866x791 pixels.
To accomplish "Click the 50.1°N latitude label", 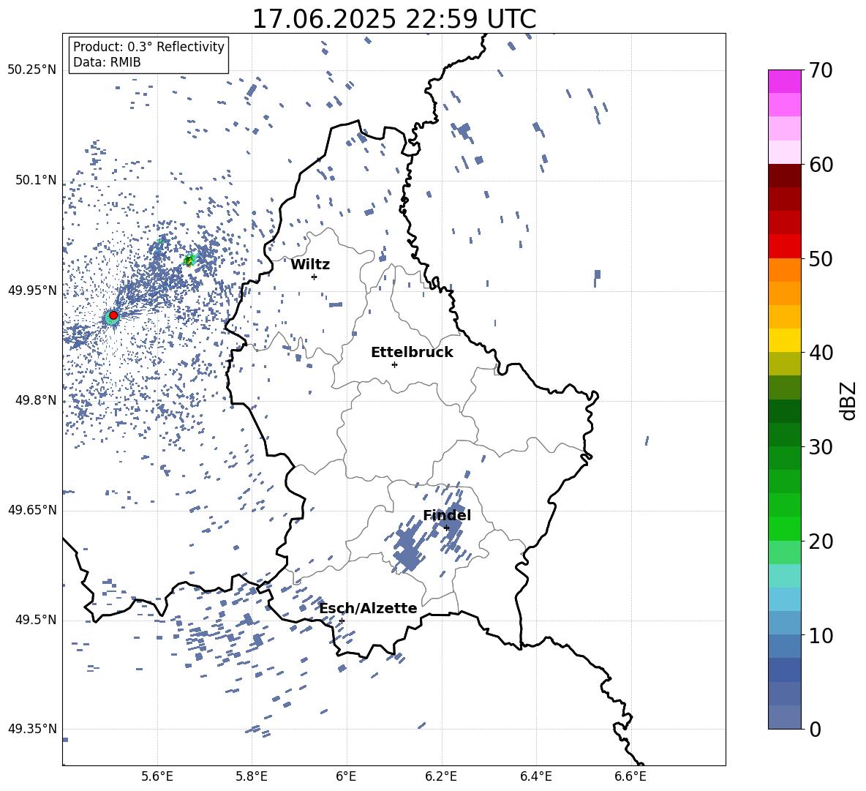I will tap(35, 180).
